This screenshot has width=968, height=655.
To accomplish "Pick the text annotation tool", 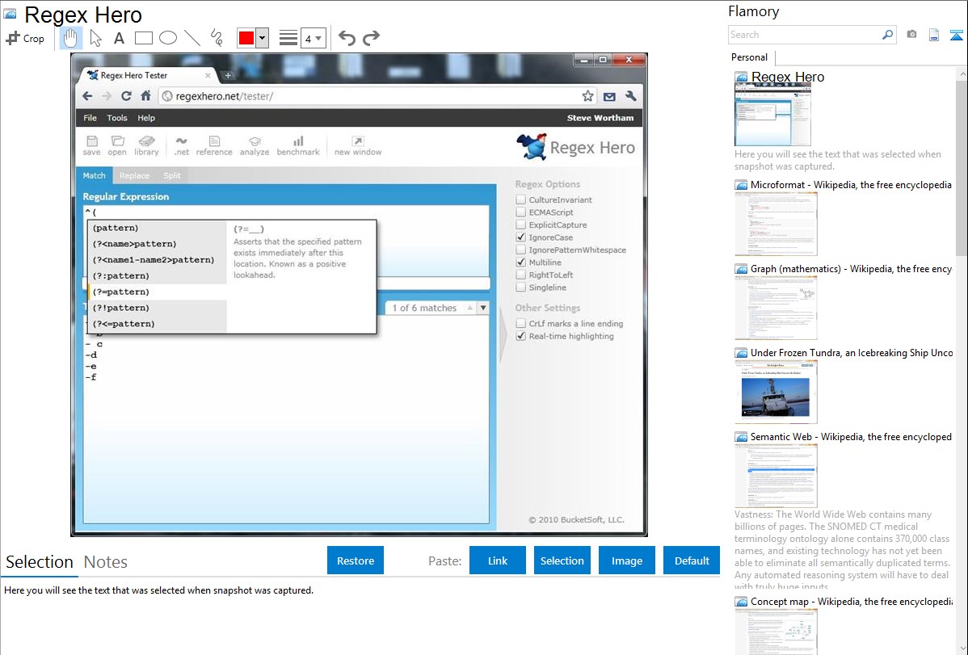I will pos(119,38).
